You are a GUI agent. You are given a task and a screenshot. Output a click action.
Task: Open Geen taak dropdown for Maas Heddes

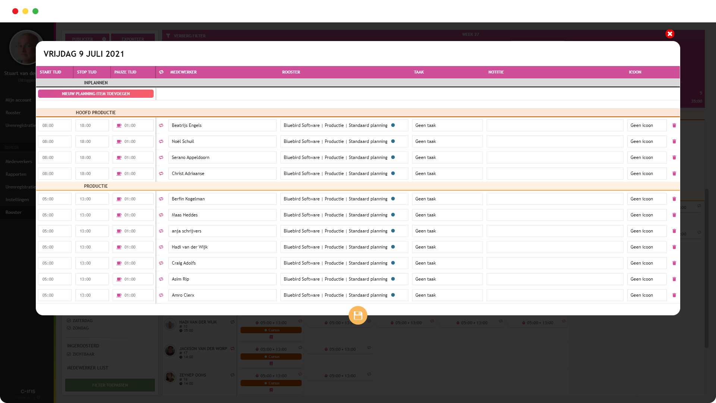pos(447,215)
